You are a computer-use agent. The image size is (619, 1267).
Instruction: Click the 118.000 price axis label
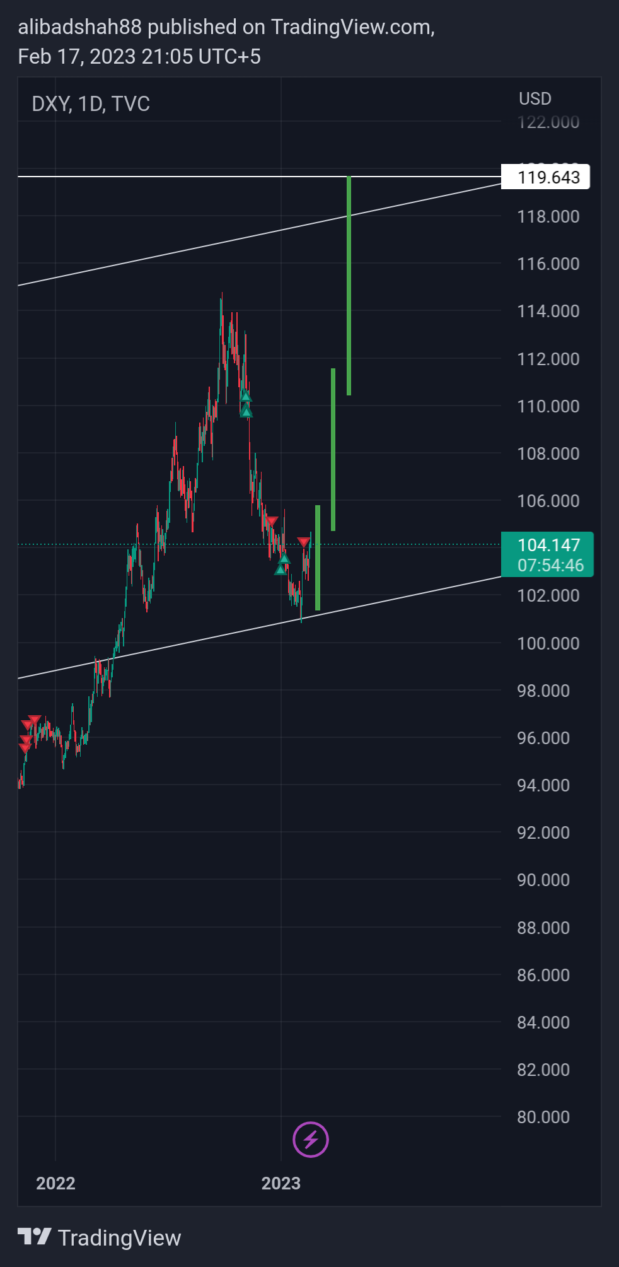tap(548, 216)
